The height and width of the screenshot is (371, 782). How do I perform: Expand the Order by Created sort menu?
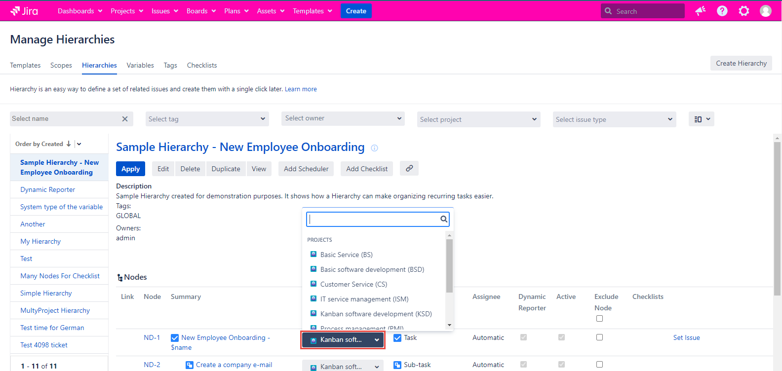[79, 144]
